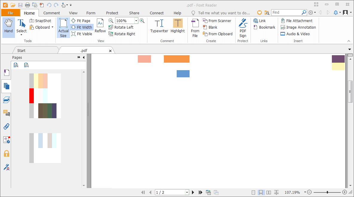
Task: Insert a Link
Action: point(260,21)
